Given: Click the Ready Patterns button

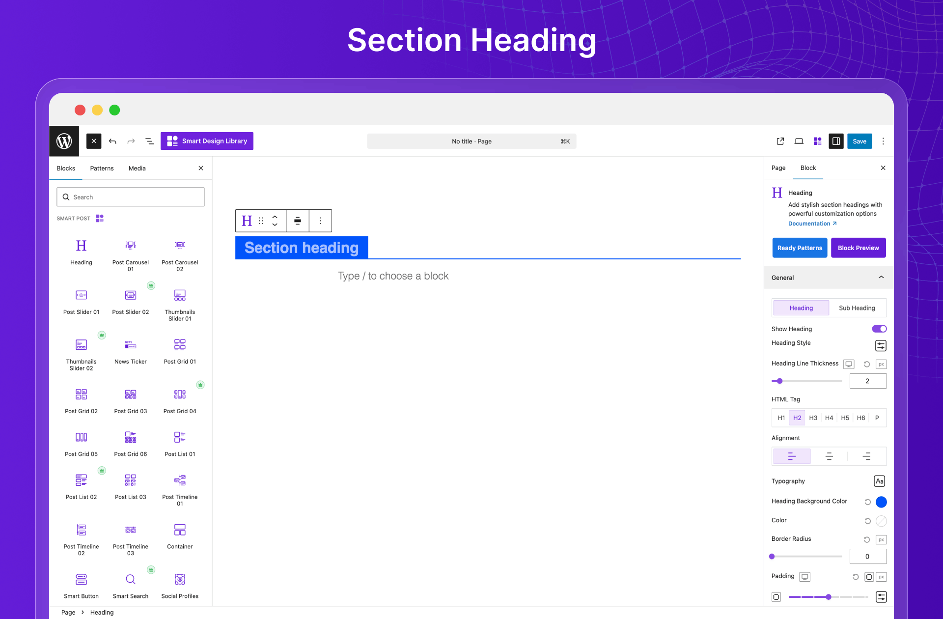Looking at the screenshot, I should click(799, 248).
